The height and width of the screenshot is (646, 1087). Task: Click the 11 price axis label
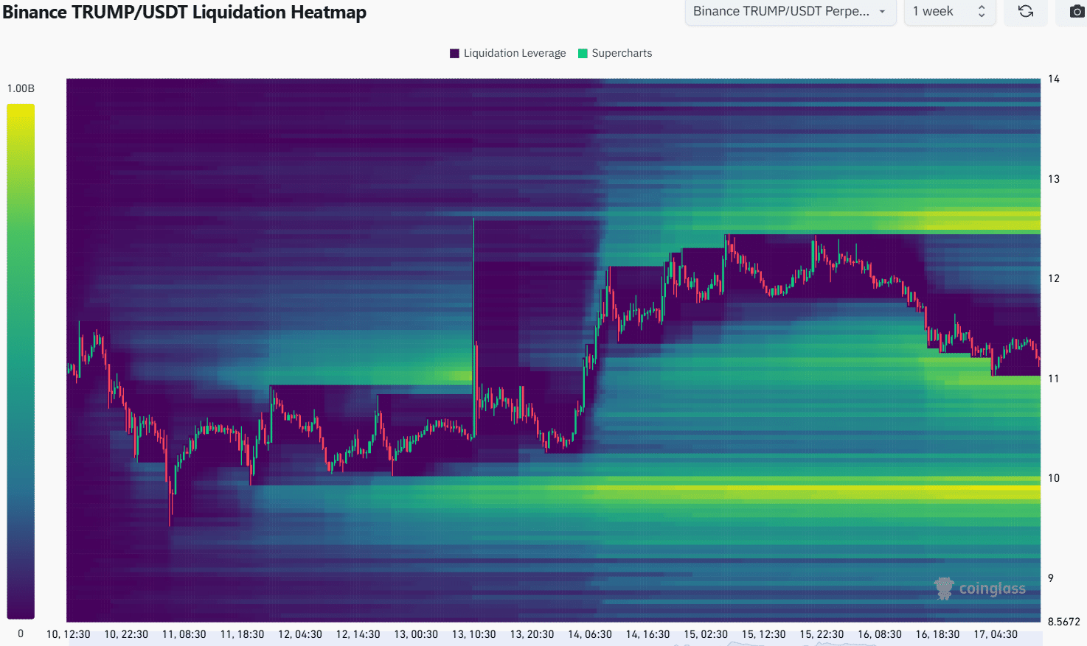1054,379
